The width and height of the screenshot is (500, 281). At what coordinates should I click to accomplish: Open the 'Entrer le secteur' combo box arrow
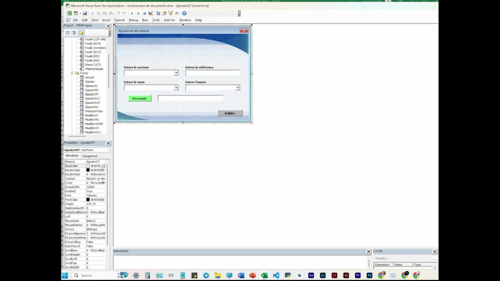(176, 73)
